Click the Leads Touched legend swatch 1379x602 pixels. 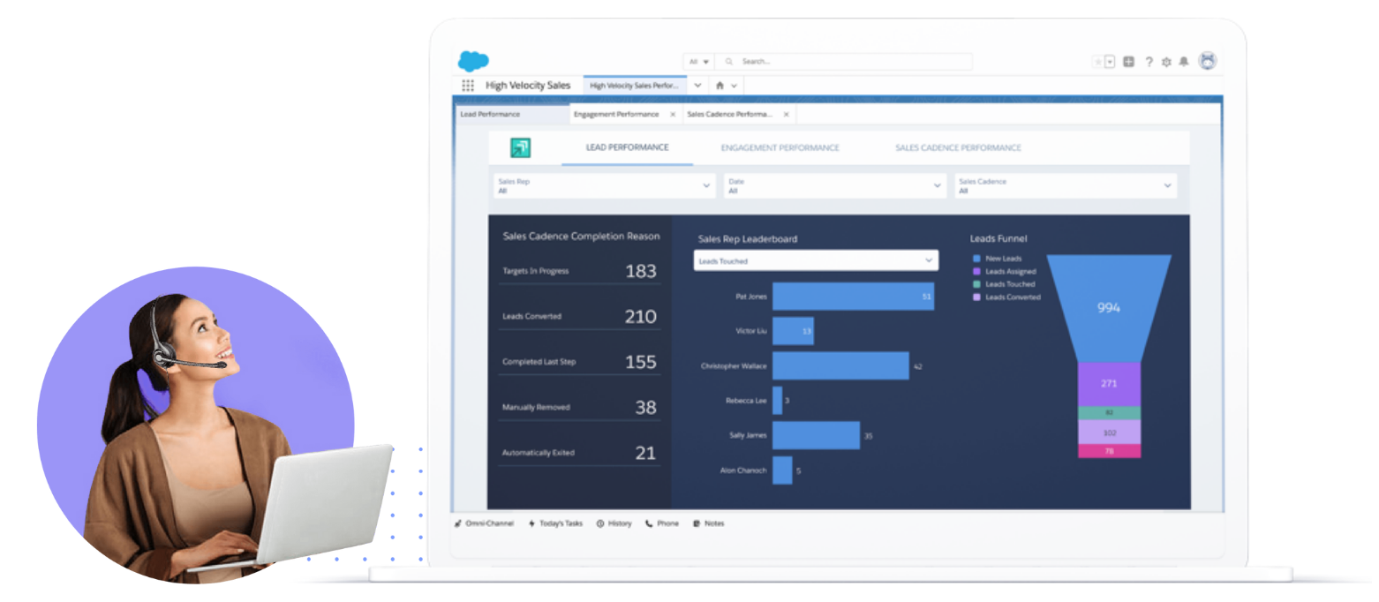tap(976, 284)
